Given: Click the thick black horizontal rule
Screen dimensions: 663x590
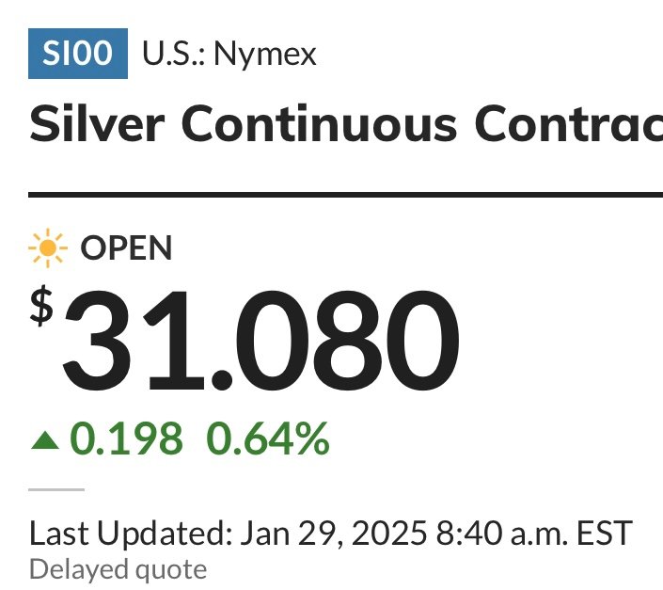Looking at the screenshot, I should point(345,195).
